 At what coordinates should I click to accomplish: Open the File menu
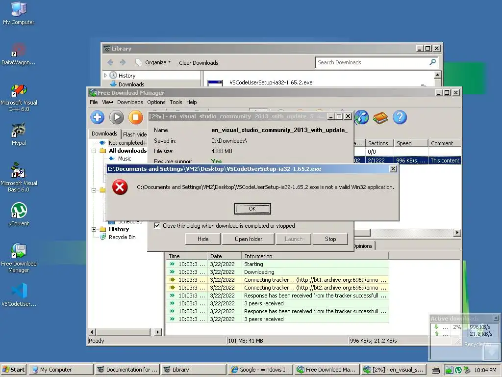pos(94,102)
